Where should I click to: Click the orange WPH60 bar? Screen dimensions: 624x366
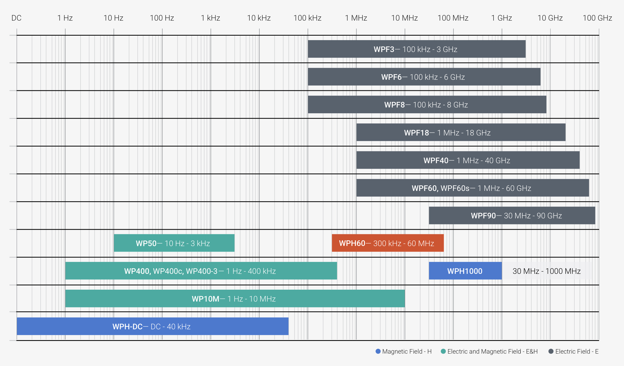point(387,243)
